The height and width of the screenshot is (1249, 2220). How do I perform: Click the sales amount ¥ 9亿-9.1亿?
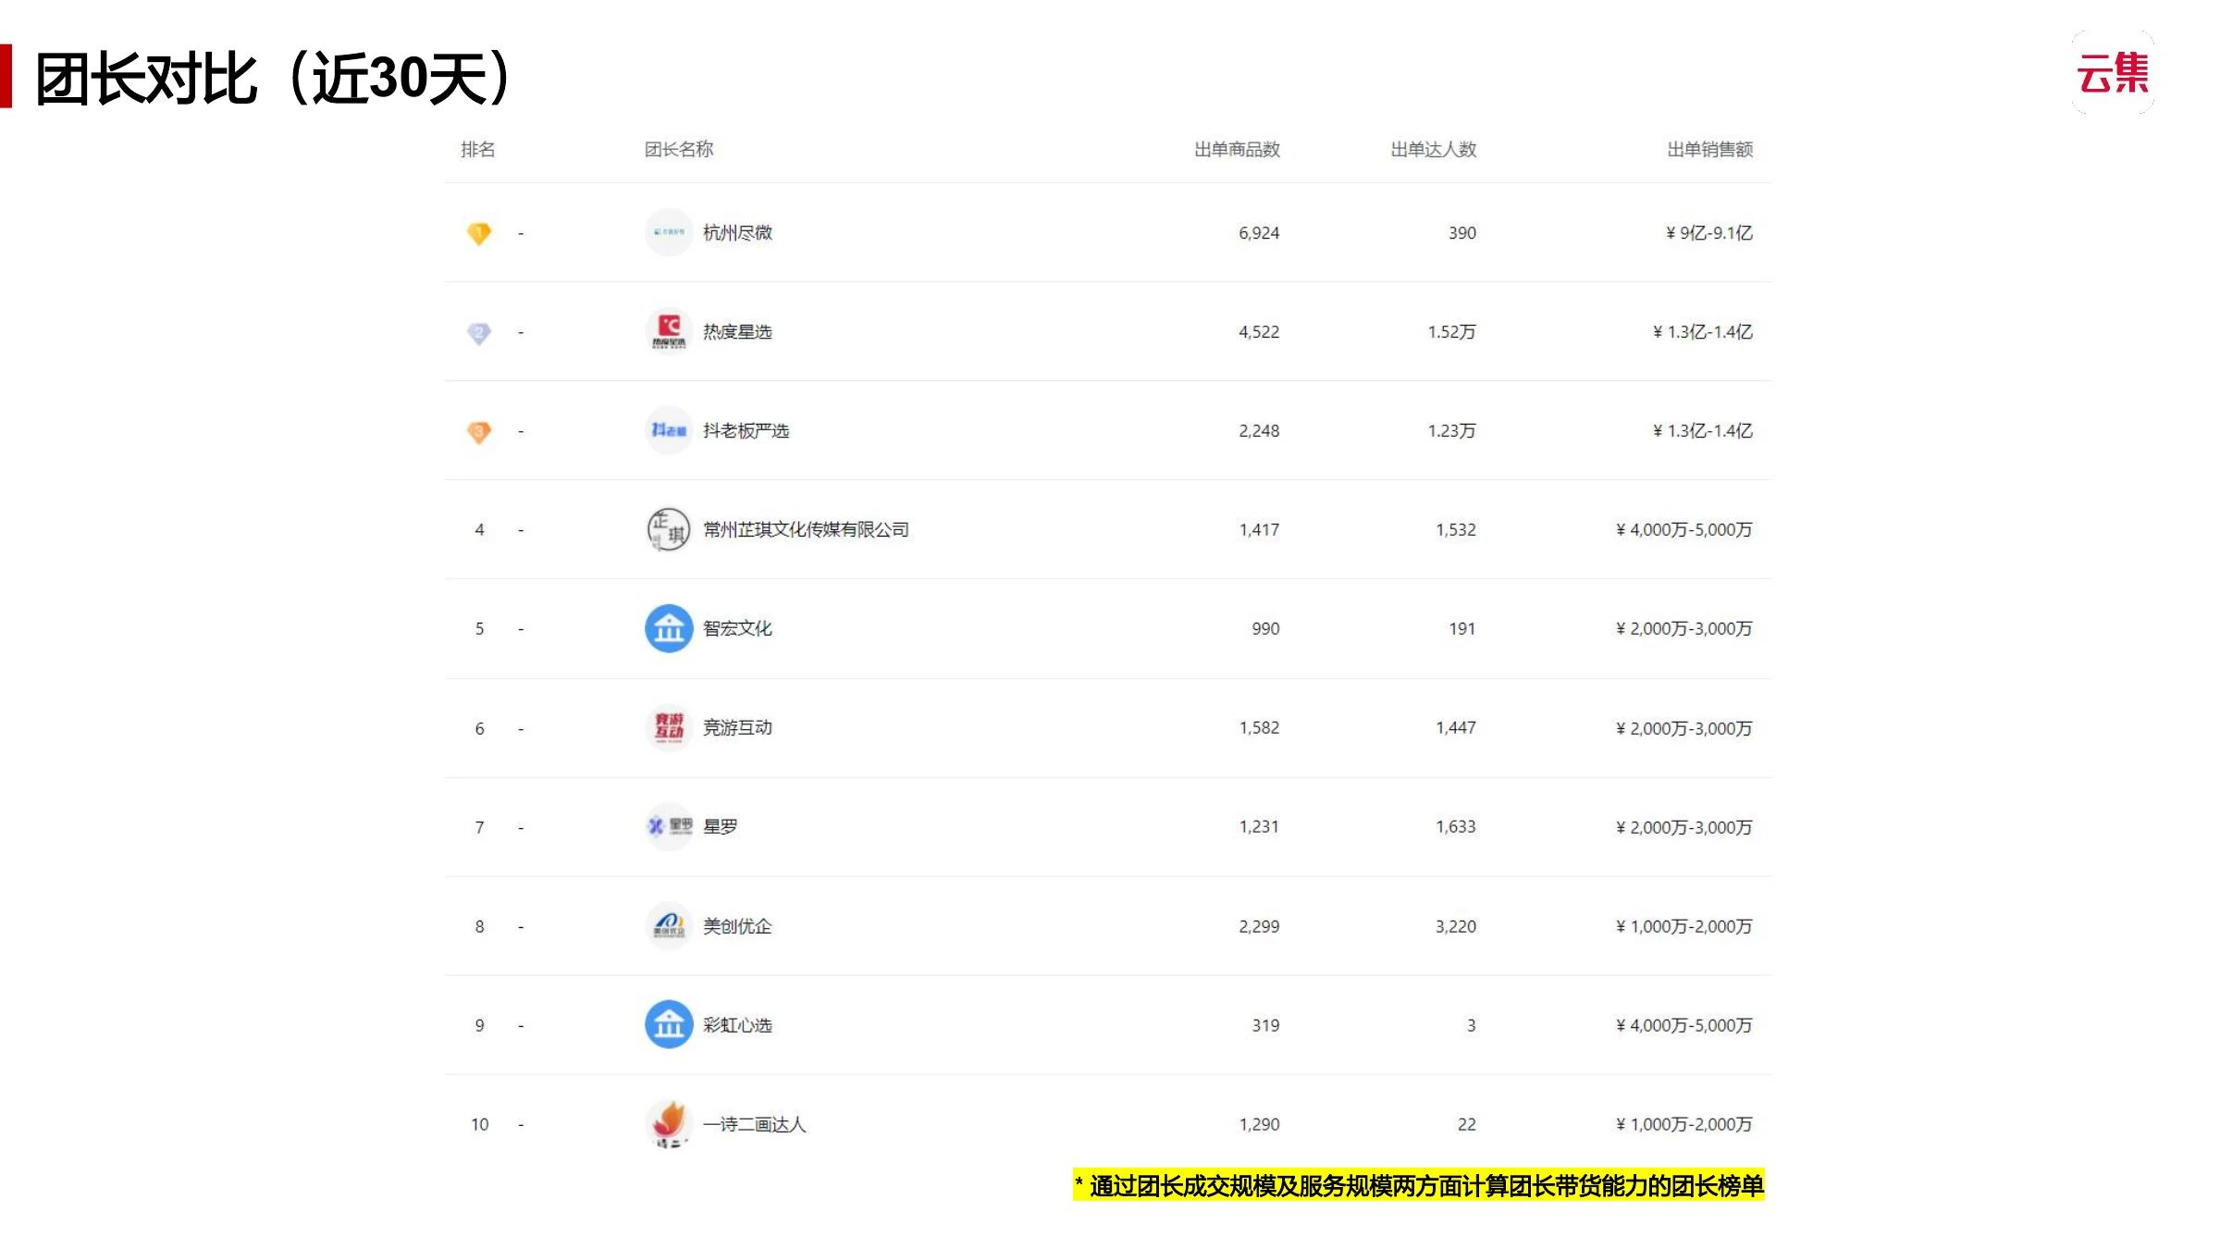[x=1709, y=232]
